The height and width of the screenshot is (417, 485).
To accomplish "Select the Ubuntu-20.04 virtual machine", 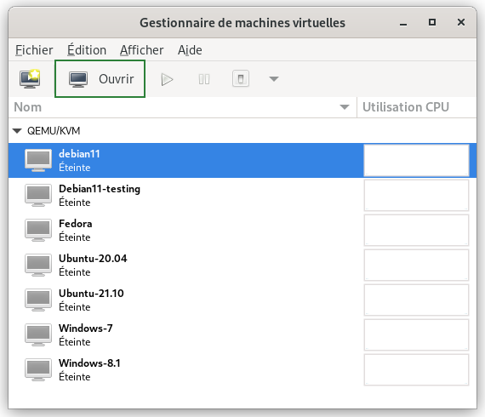I will point(242,266).
